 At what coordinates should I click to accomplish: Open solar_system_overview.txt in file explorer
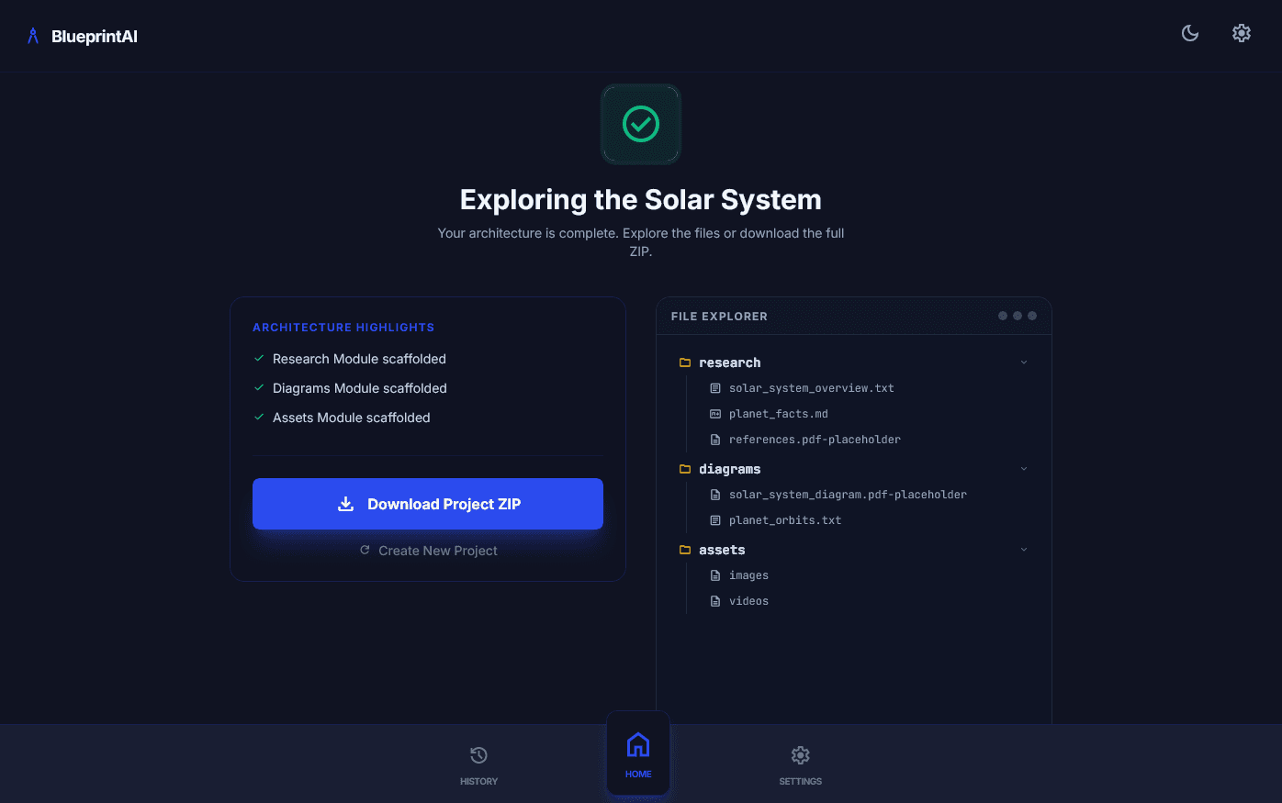tap(811, 388)
